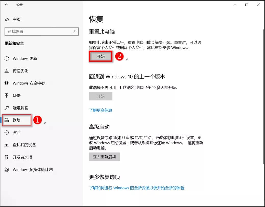This screenshot has width=265, height=207.
Task: Open 疑难解答 using its wrench icon
Action: tap(7, 108)
